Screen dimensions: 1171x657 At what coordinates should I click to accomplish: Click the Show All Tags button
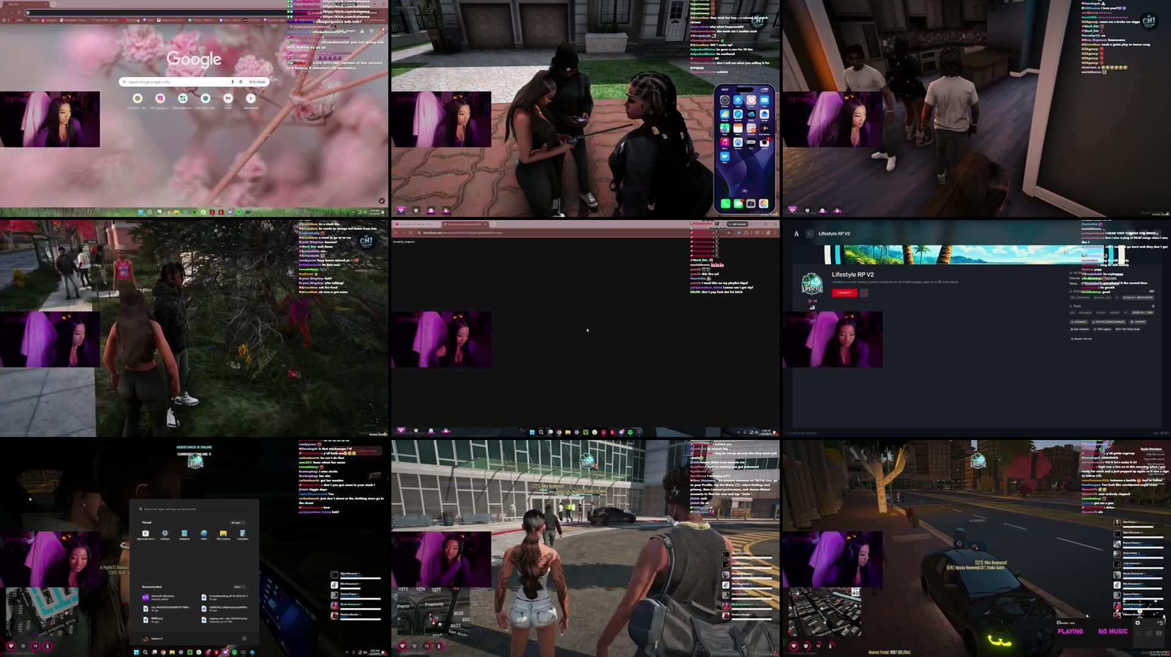[x=1142, y=312]
